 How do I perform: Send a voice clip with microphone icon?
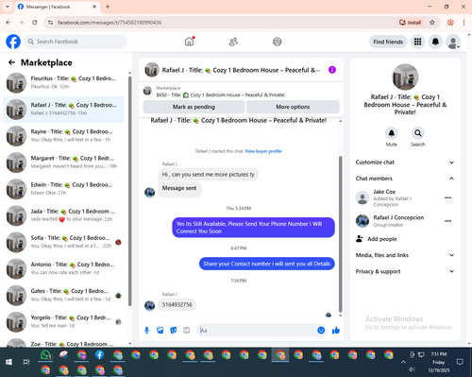click(146, 331)
